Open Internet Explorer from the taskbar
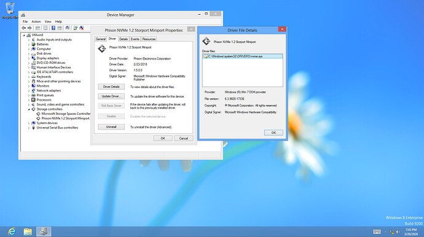This screenshot has width=424, height=237. coord(12,231)
